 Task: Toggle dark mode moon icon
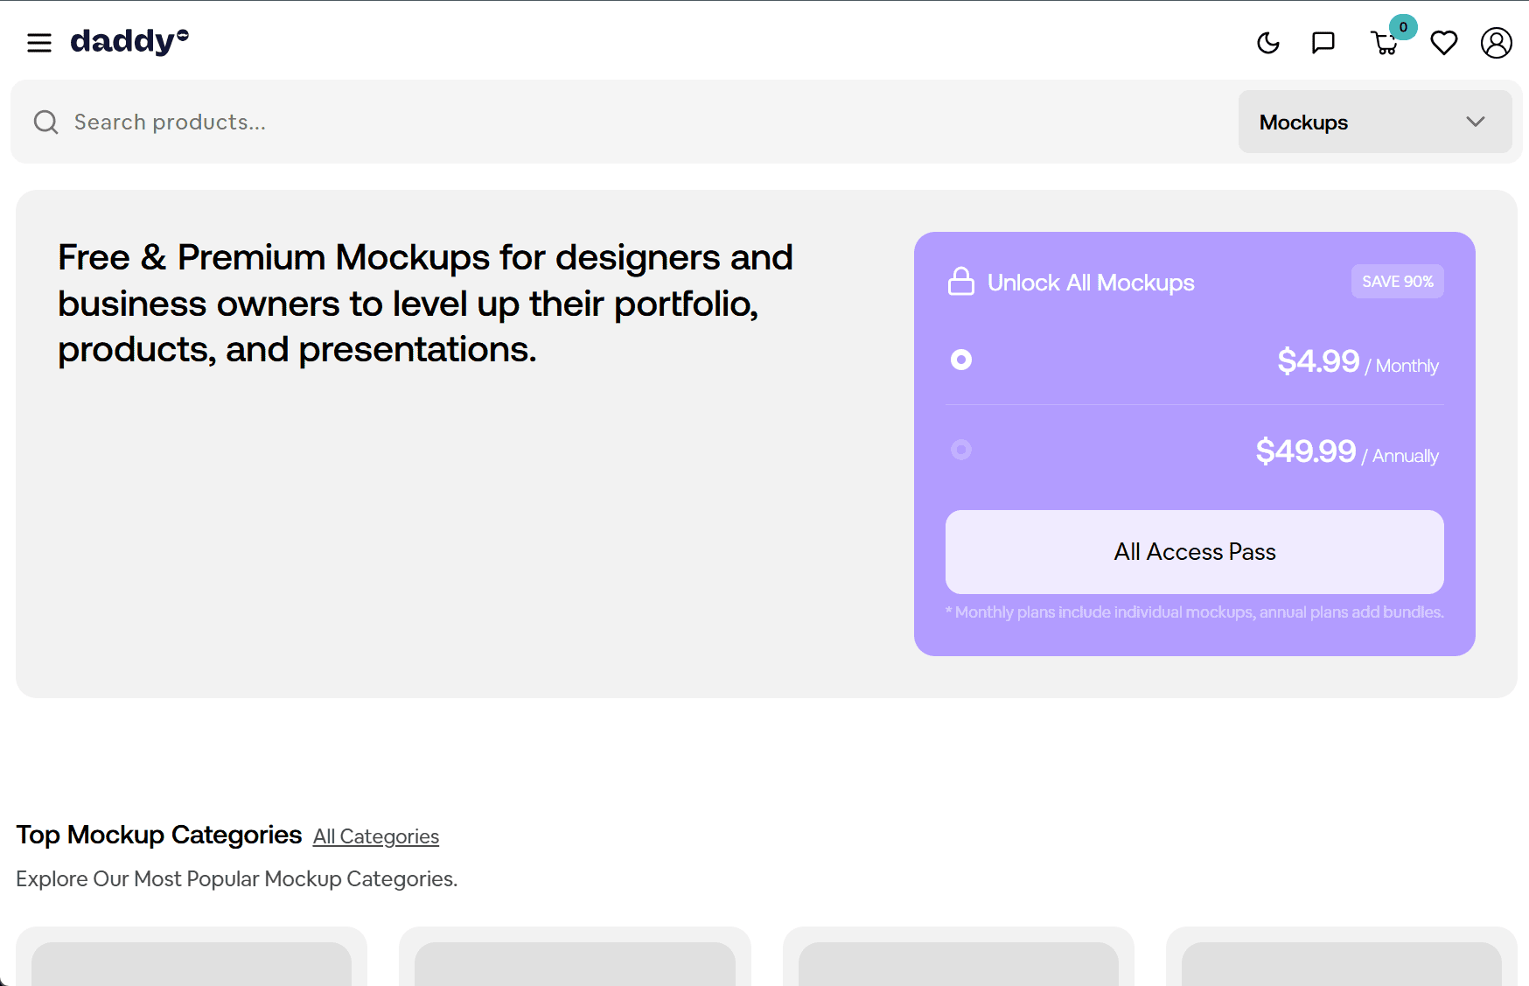pos(1267,43)
